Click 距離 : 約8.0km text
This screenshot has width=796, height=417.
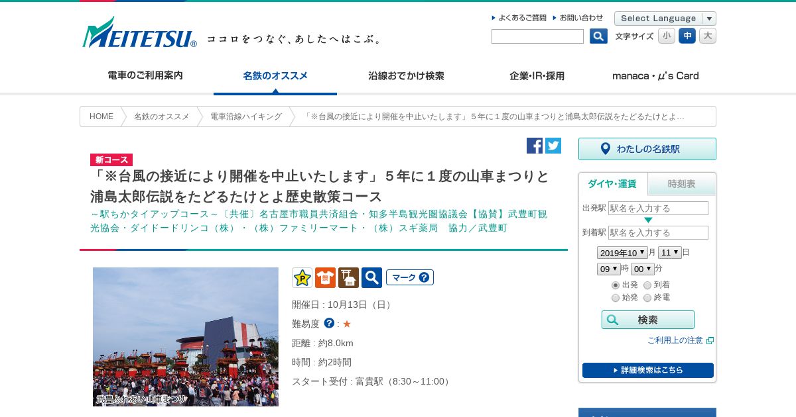coord(322,343)
